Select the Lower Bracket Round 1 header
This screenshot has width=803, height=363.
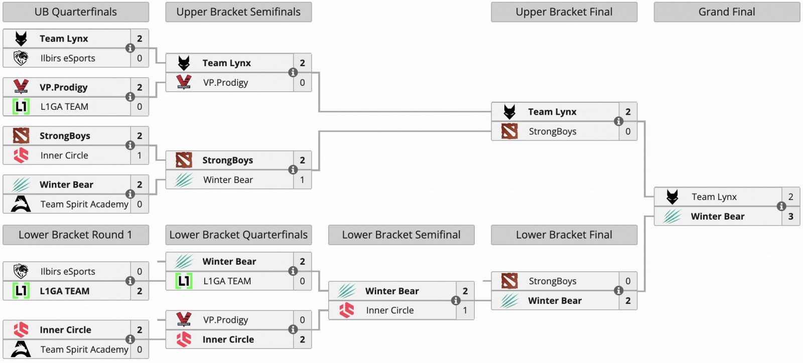pyautogui.click(x=76, y=235)
